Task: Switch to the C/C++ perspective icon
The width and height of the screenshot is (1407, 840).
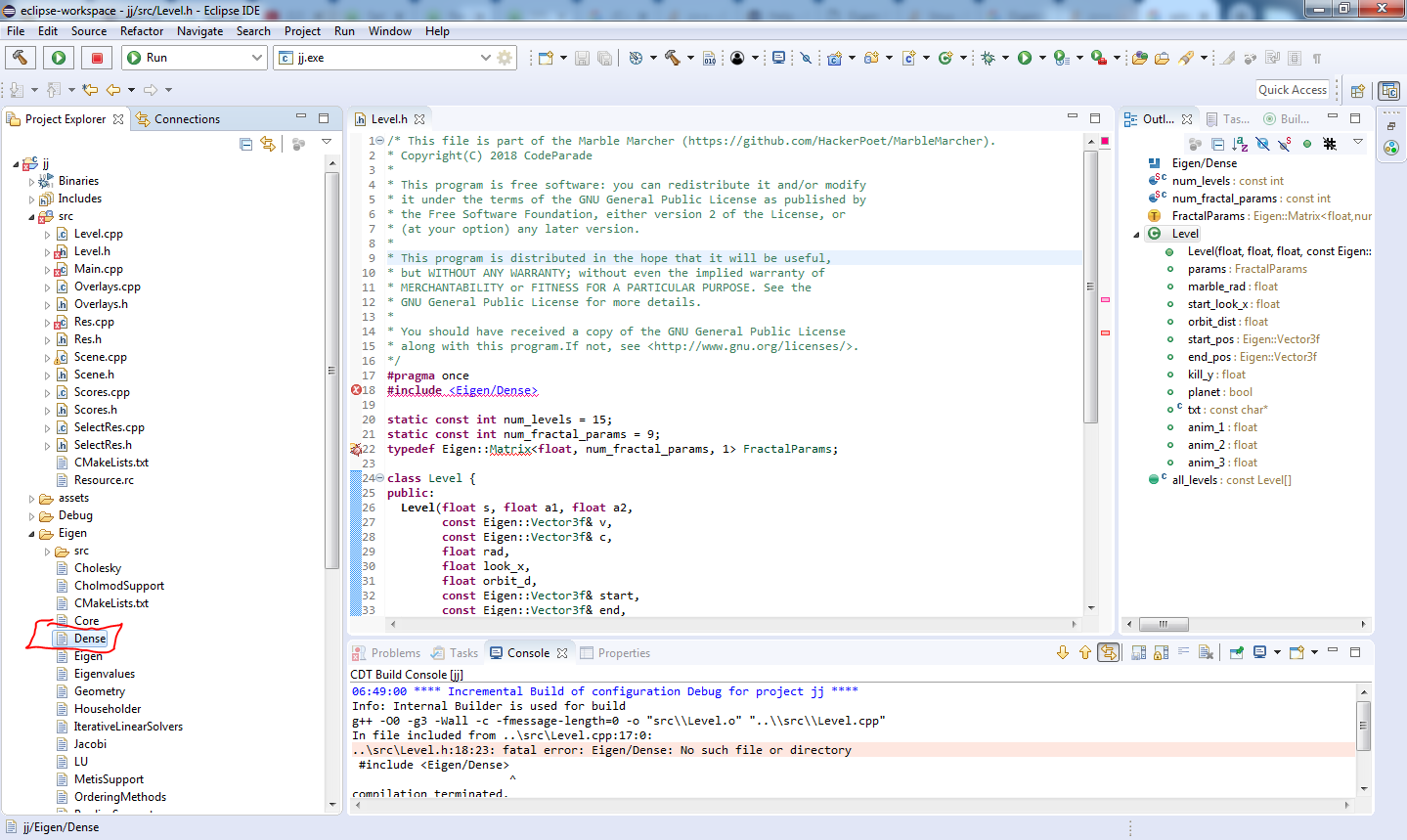Action: (x=1388, y=91)
